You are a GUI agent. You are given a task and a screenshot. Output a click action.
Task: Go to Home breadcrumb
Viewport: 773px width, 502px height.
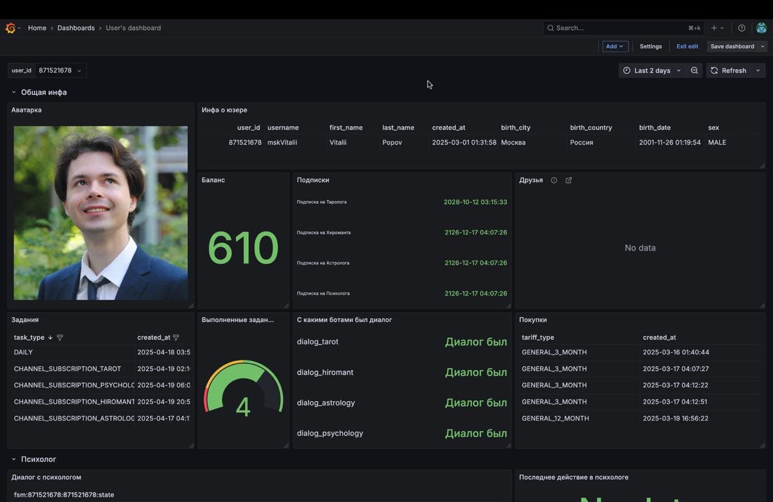click(x=37, y=28)
